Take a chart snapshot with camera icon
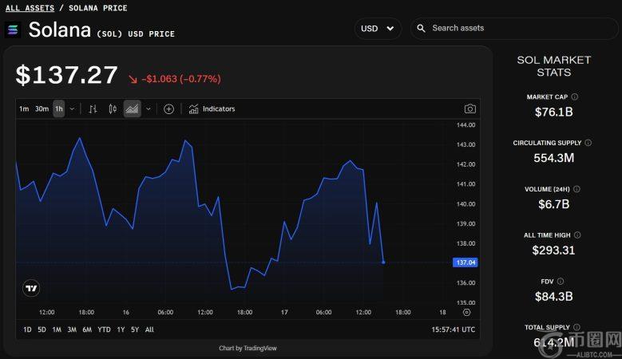Screen dimensions: 622x359 pos(470,108)
